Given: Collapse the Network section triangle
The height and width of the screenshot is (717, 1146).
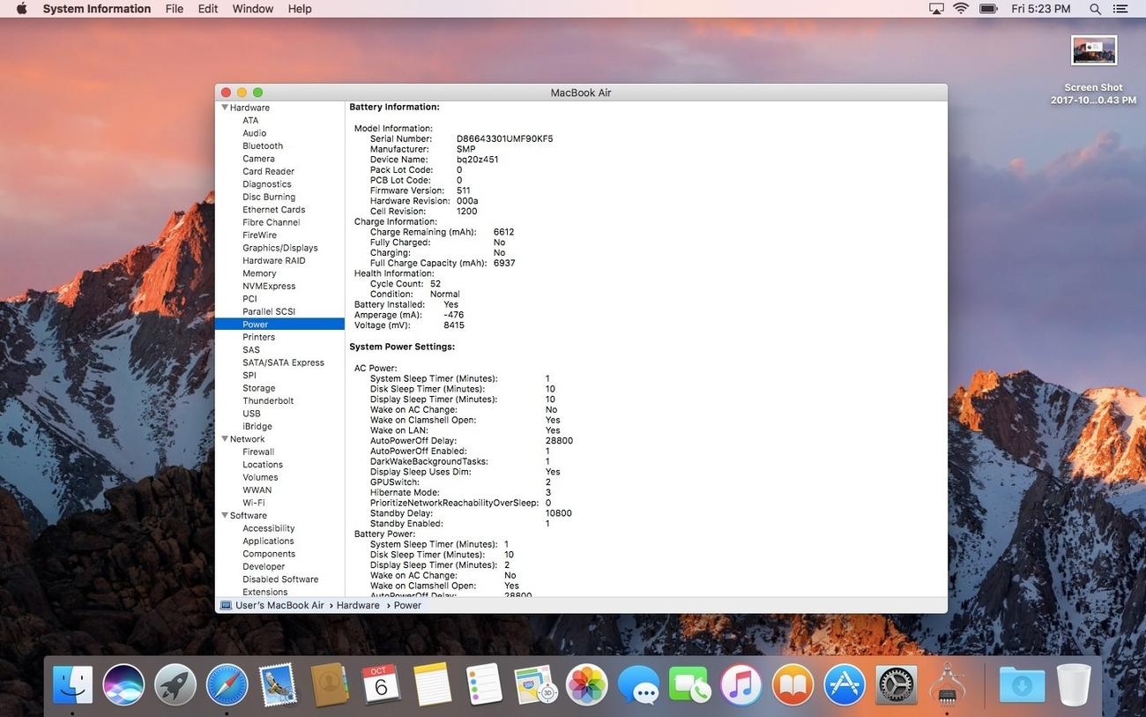Looking at the screenshot, I should tap(225, 439).
